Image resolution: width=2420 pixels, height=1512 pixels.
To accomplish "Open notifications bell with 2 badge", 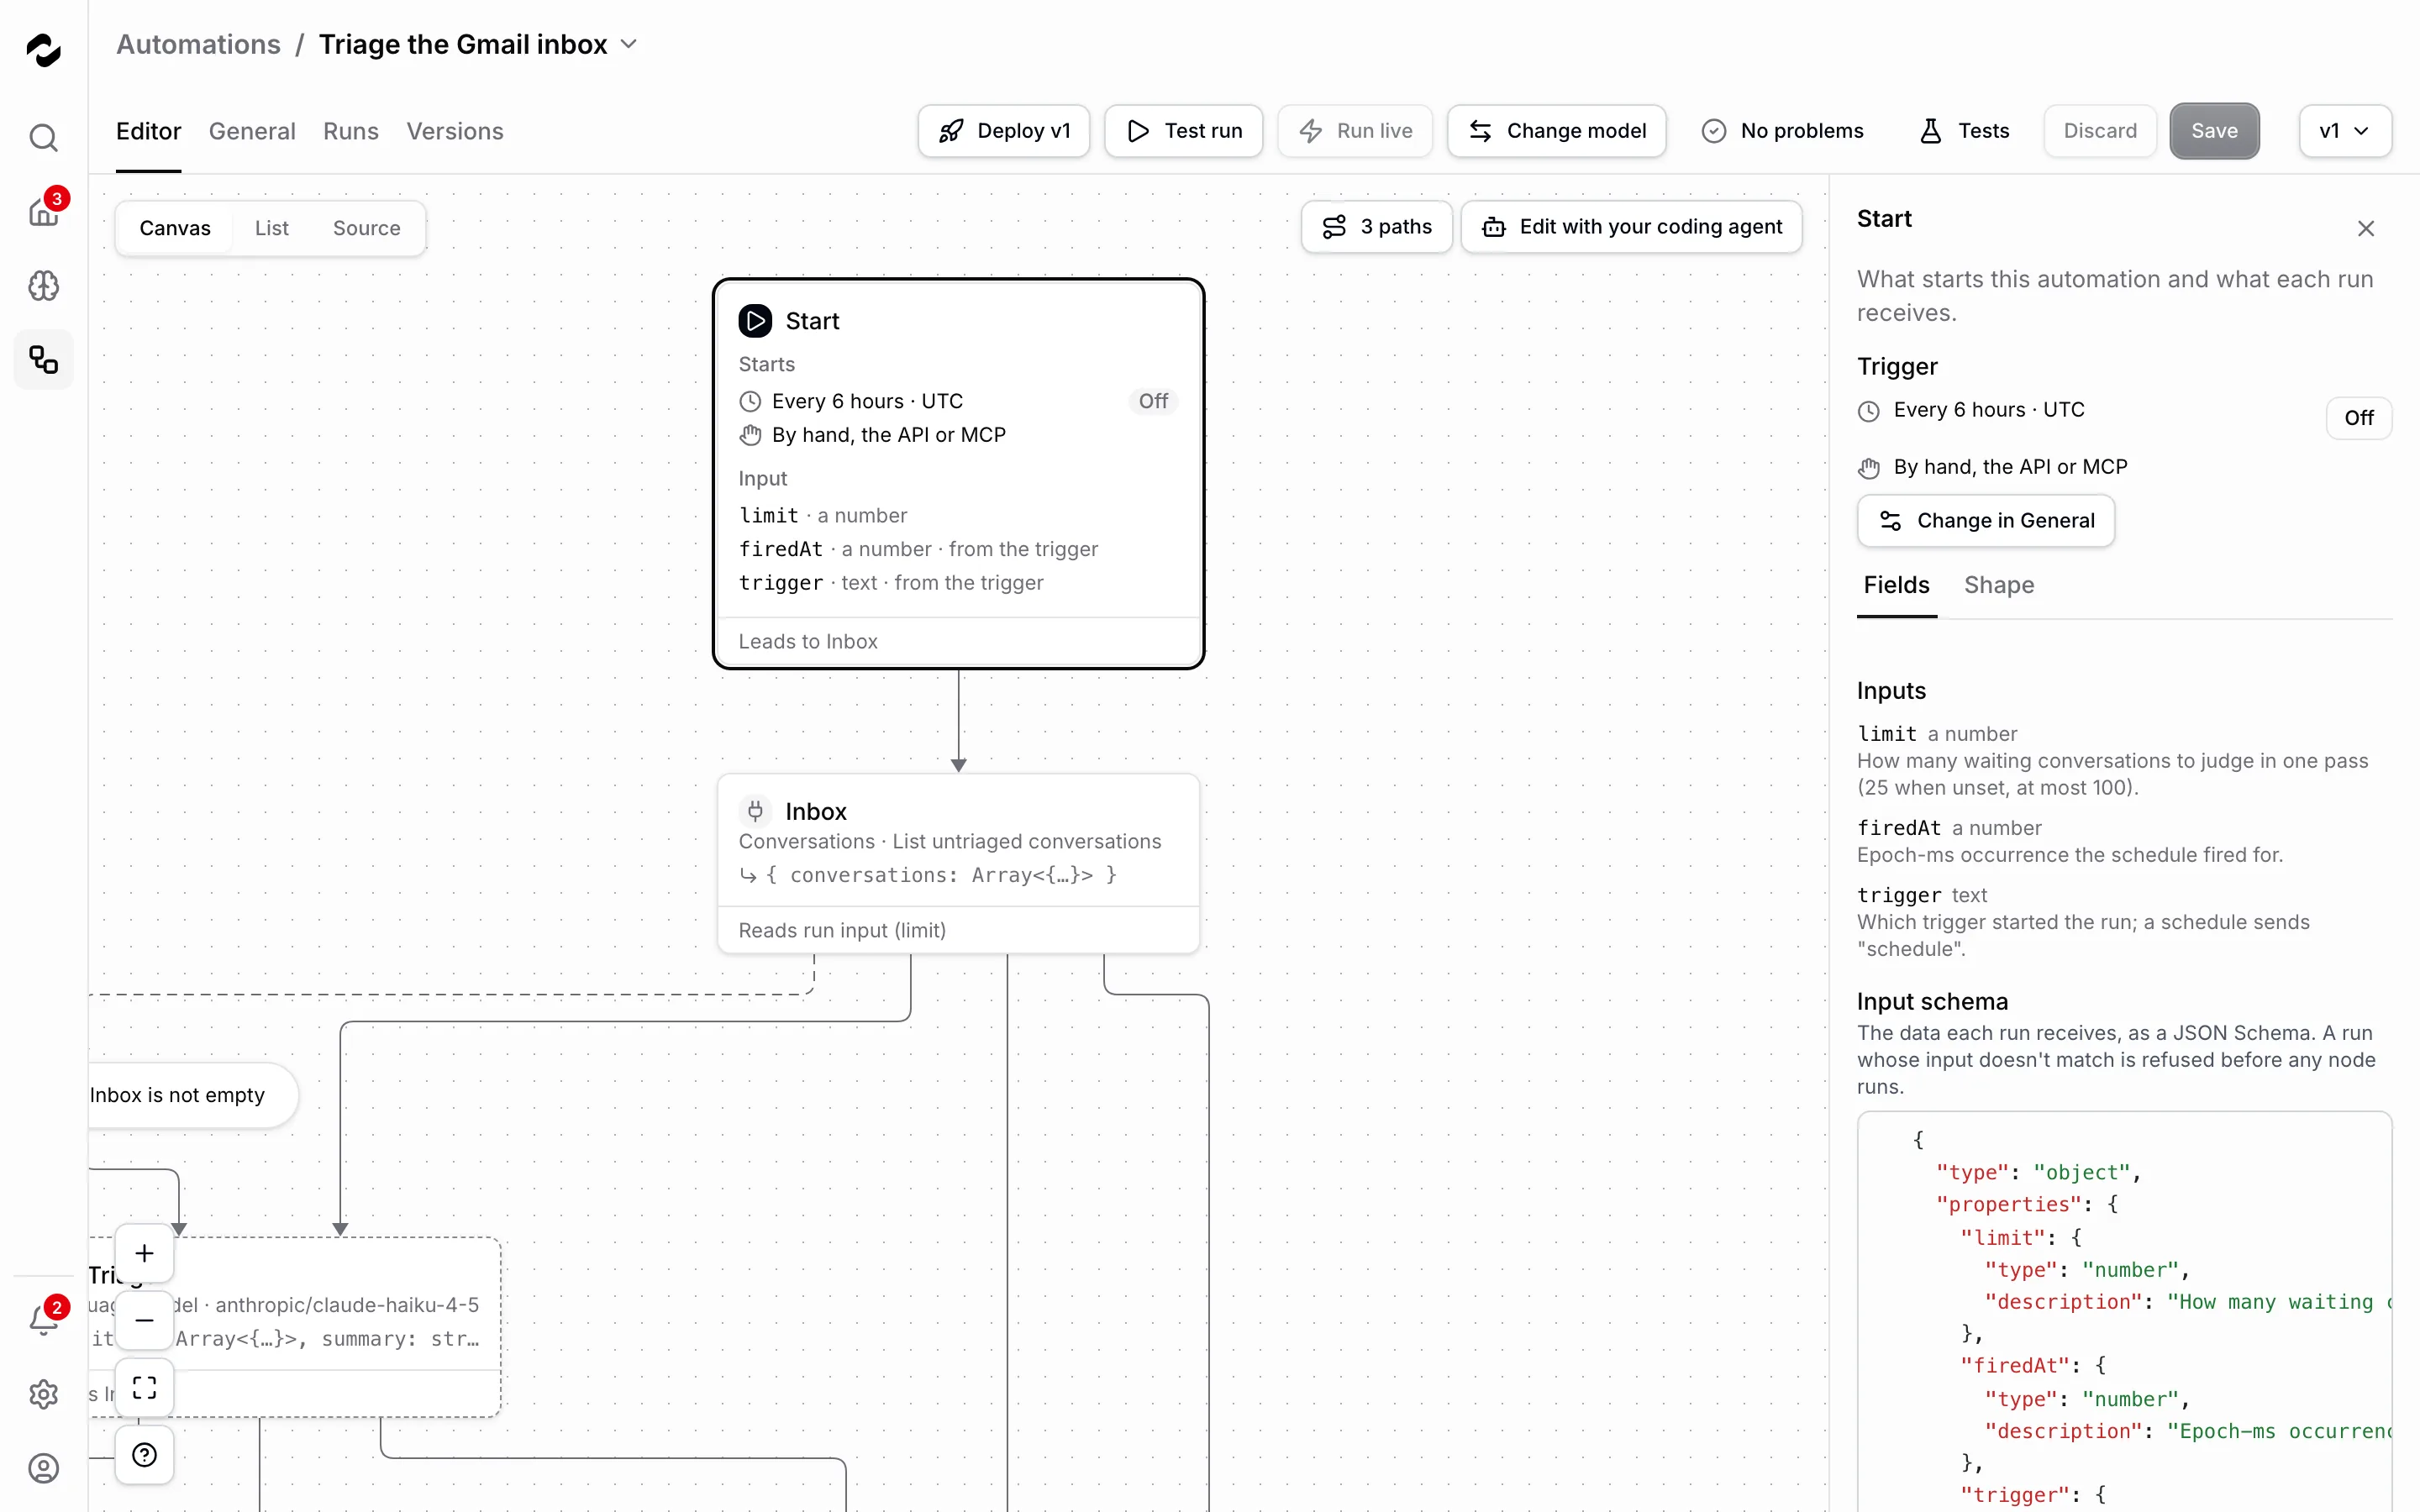I will click(43, 1320).
